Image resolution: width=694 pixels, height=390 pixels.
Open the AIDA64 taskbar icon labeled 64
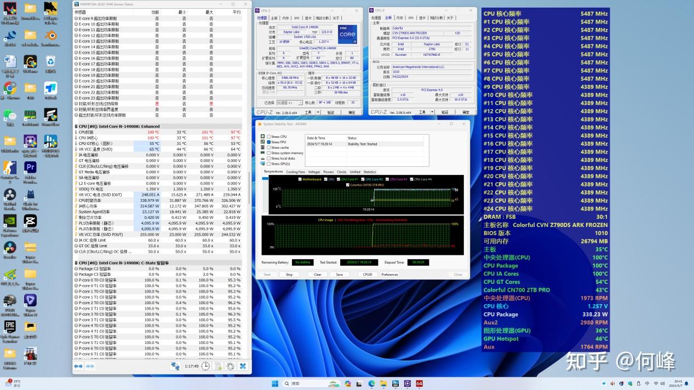[x=420, y=383]
